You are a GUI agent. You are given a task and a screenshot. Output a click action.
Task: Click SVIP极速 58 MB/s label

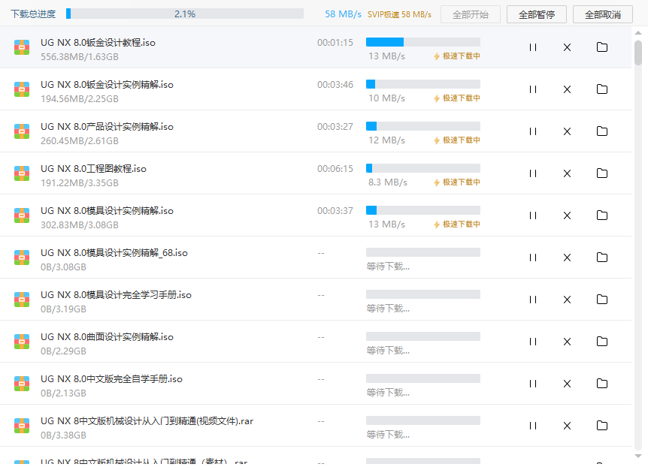click(399, 14)
